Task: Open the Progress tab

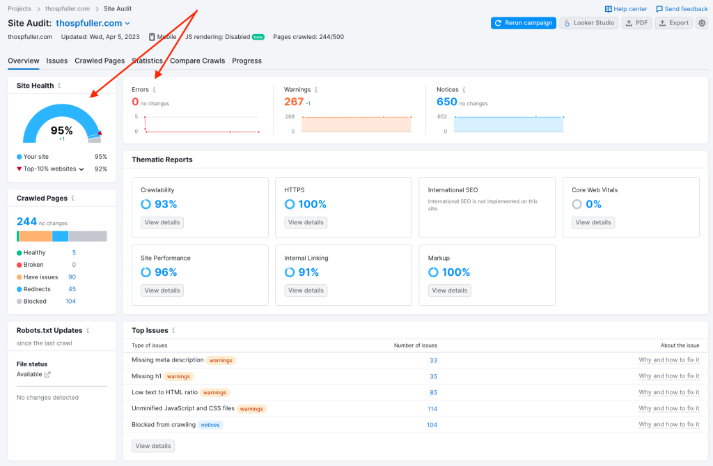Action: tap(247, 61)
